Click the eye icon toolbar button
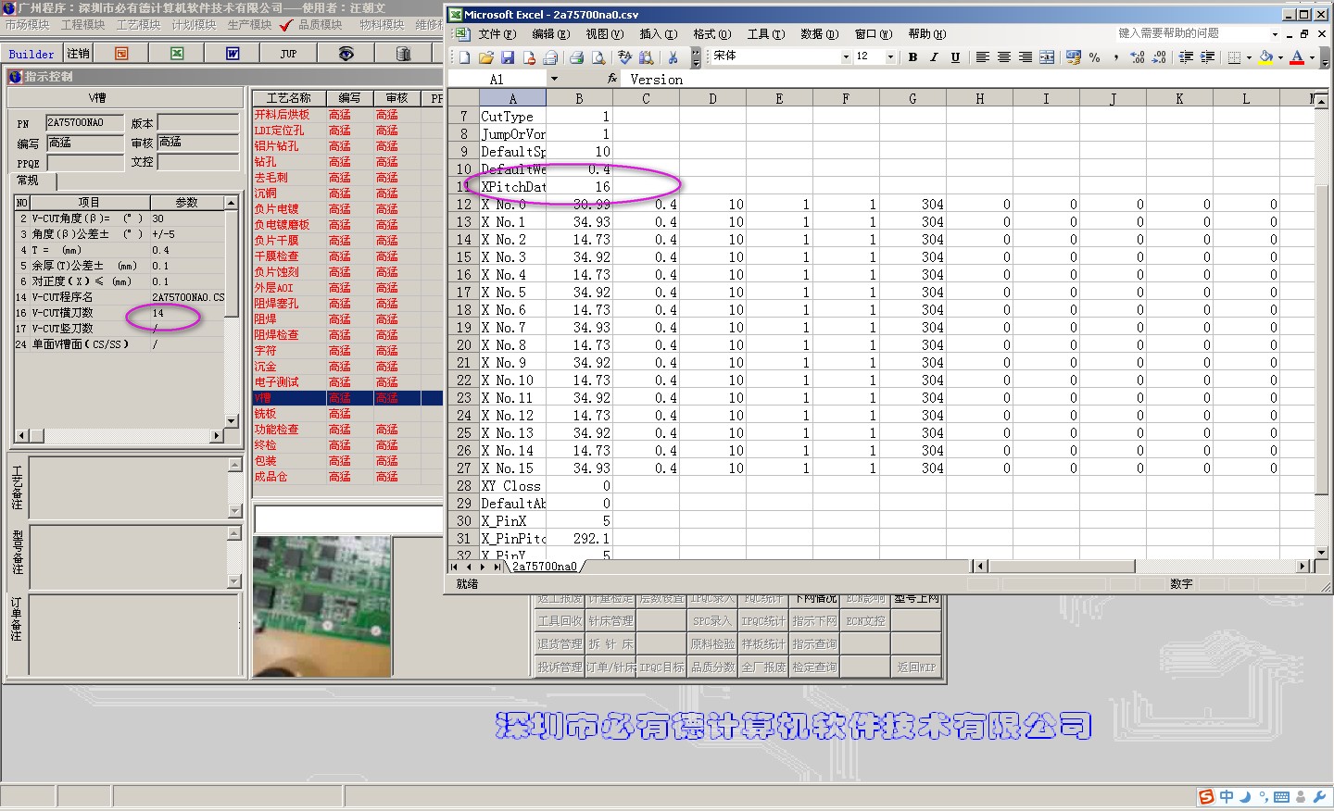Viewport: 1334px width, 811px height. point(346,54)
